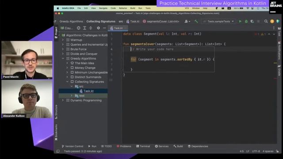Select the Task.kt editor tab
Image resolution: width=283 pixels, height=159 pixels.
coord(118,28)
